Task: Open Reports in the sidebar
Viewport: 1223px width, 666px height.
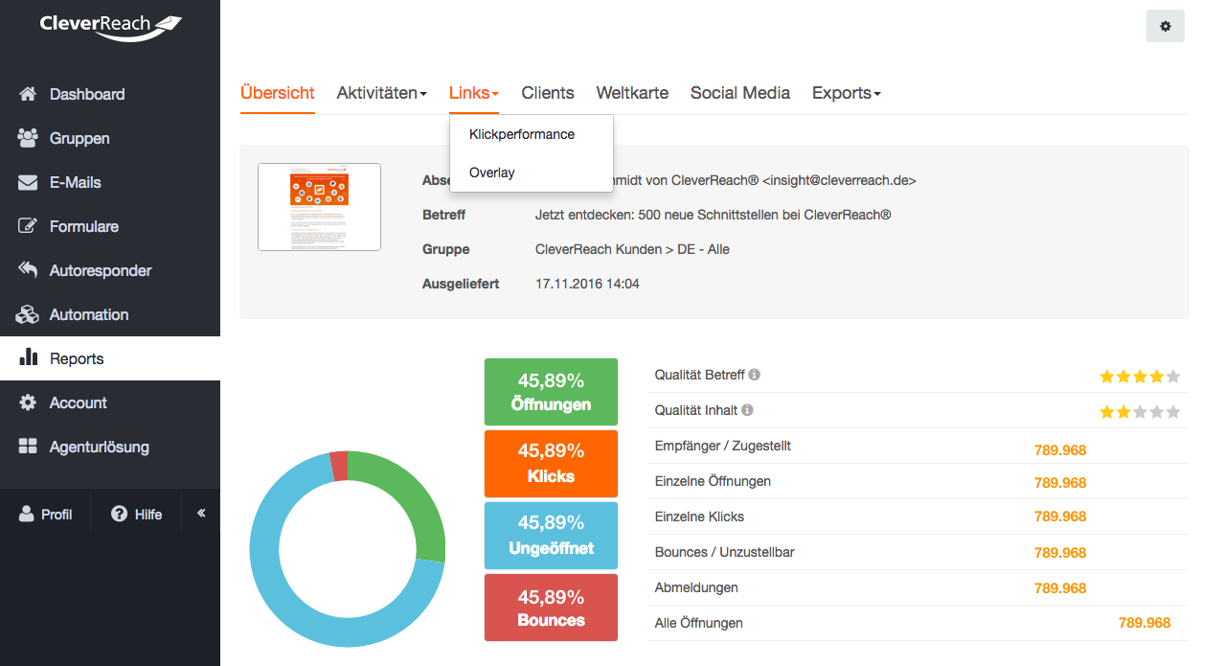Action: (x=110, y=358)
